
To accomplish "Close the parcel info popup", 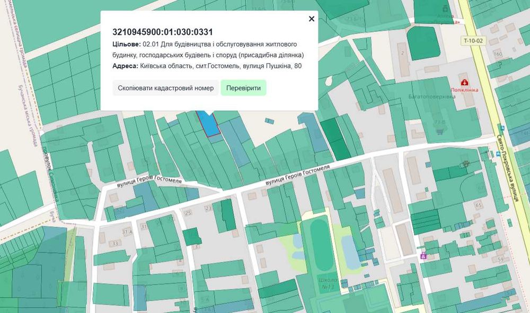I will pyautogui.click(x=312, y=19).
